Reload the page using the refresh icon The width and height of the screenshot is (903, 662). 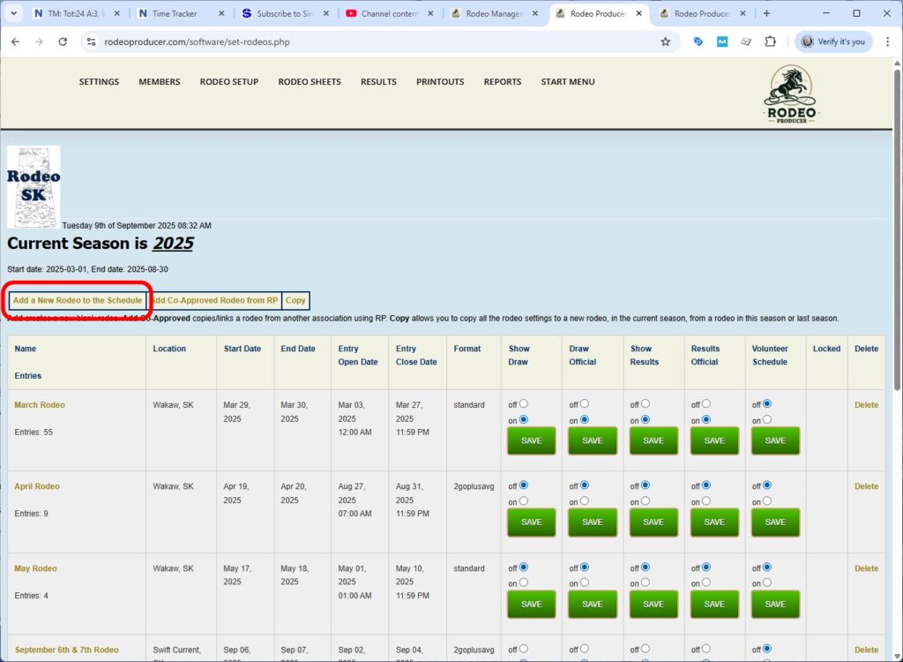click(x=63, y=41)
